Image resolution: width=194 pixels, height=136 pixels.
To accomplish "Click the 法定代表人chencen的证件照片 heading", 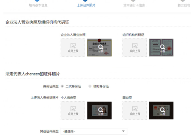I will click(33, 74).
